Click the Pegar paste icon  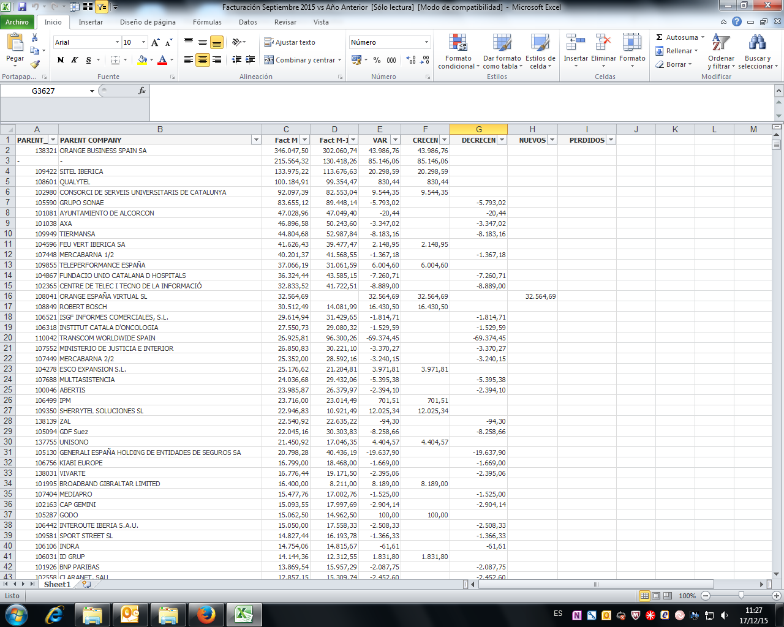click(15, 43)
